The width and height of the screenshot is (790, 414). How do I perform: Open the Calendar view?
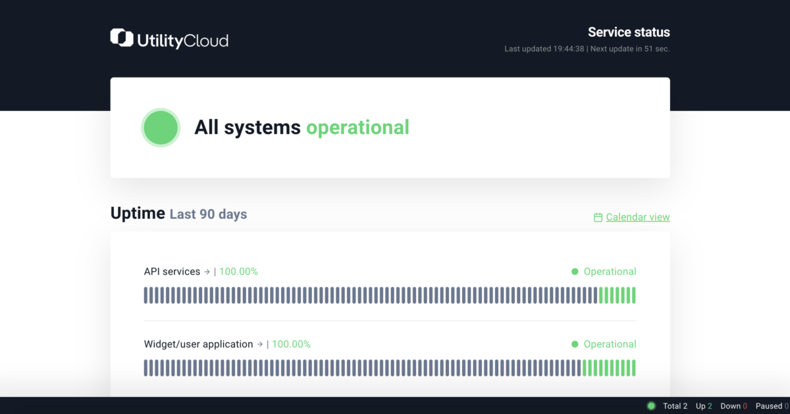coord(637,216)
